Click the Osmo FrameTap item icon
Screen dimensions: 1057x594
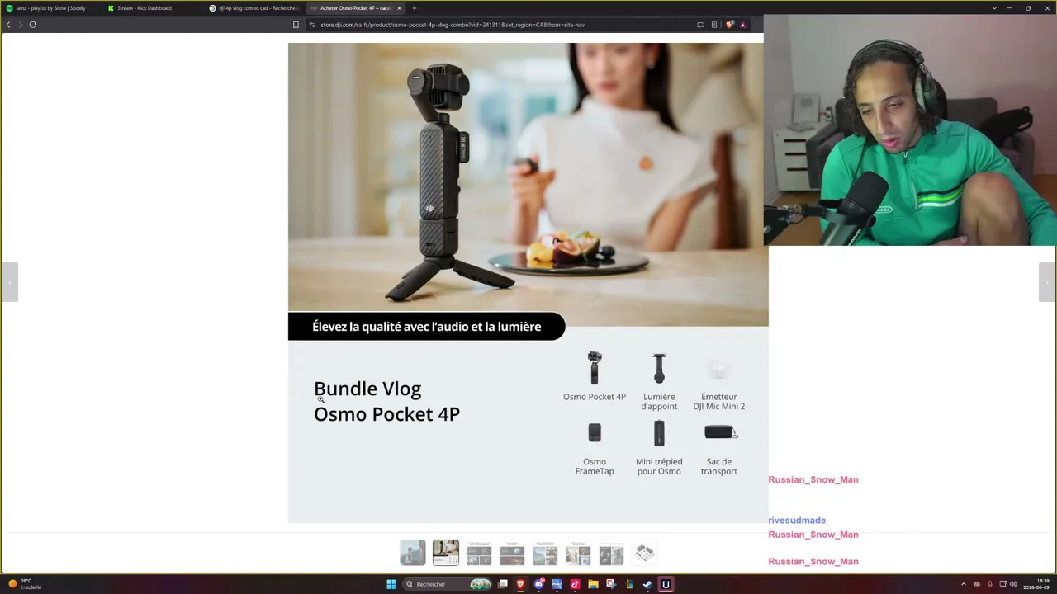pos(595,432)
